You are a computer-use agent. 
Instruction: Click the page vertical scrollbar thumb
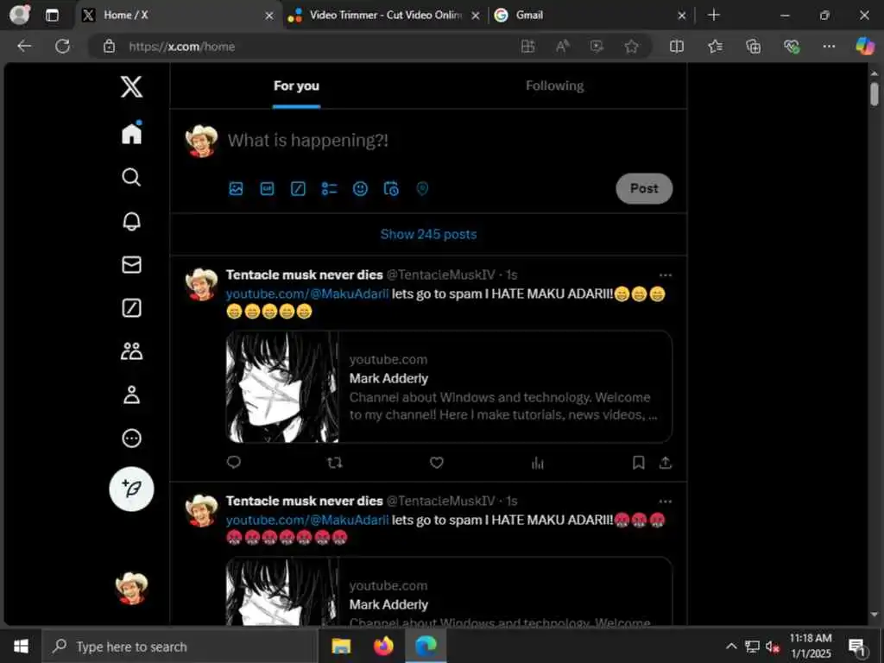pyautogui.click(x=874, y=93)
